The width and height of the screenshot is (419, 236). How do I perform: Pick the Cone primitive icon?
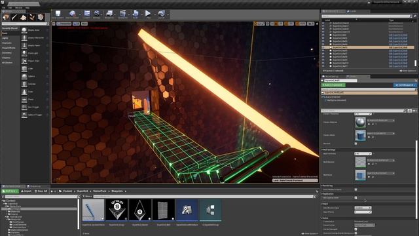[x=24, y=92]
